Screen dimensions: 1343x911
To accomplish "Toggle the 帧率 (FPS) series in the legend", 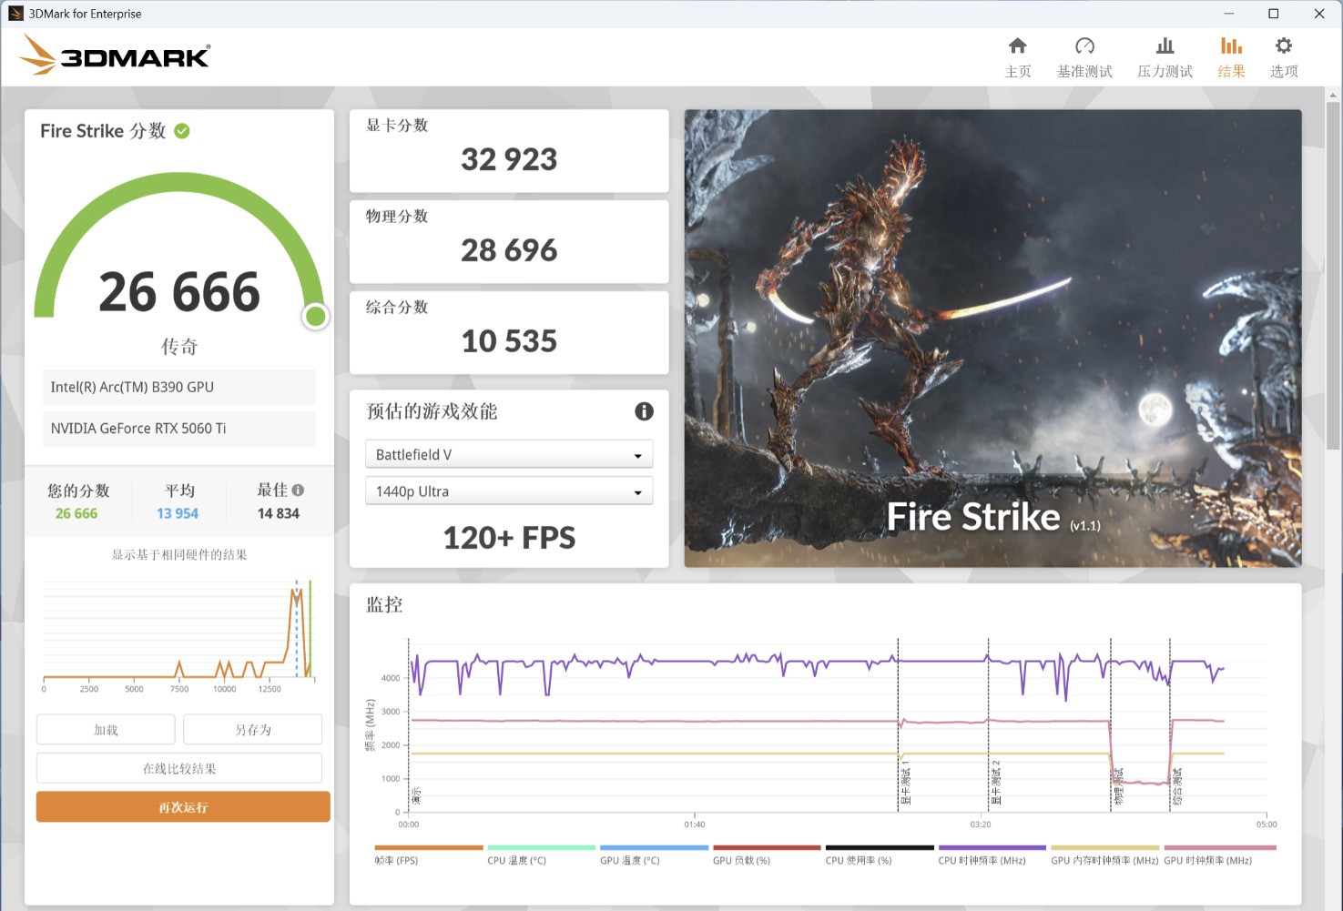I will [x=396, y=859].
